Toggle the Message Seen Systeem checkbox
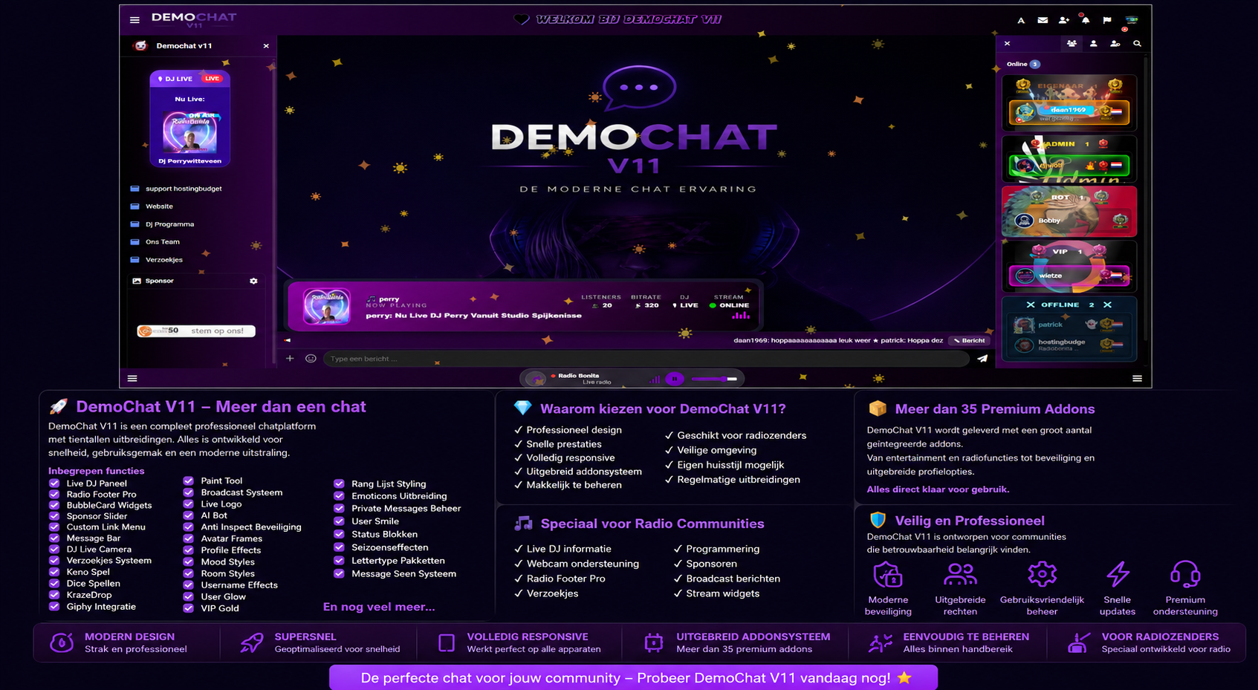 [339, 573]
